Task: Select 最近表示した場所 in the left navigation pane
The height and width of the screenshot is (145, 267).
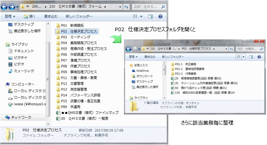Action: 24,31
